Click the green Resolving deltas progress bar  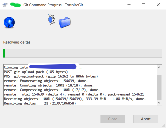click(83, 53)
